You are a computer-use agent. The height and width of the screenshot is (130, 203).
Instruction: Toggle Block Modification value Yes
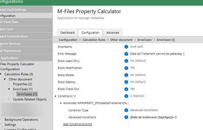pos(132,68)
